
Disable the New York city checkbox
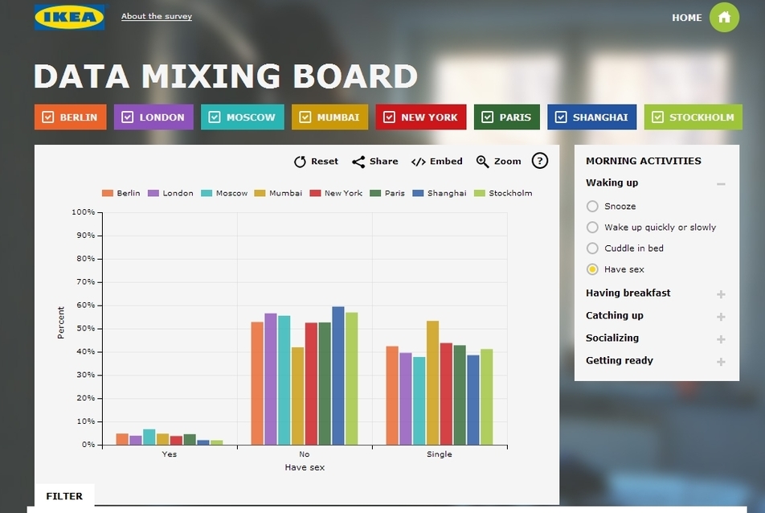coord(389,117)
